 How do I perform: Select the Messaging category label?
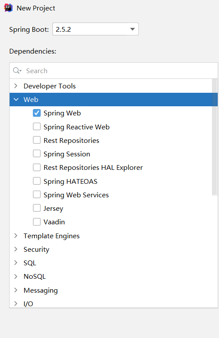[41, 291]
